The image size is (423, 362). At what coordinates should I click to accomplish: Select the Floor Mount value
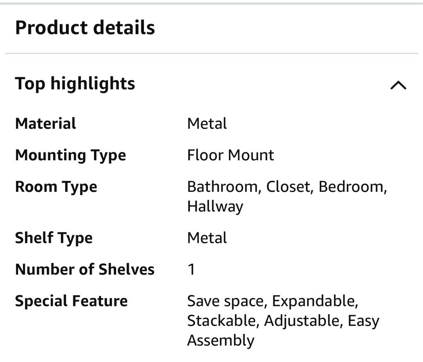click(x=231, y=155)
